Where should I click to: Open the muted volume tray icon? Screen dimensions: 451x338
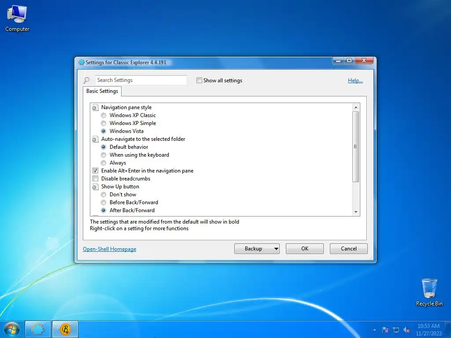tap(407, 330)
